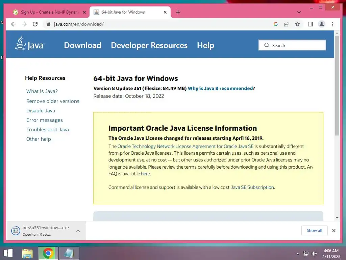The width and height of the screenshot is (346, 260).
Task: Close the No-IP Sign Up tab
Action: [84, 12]
